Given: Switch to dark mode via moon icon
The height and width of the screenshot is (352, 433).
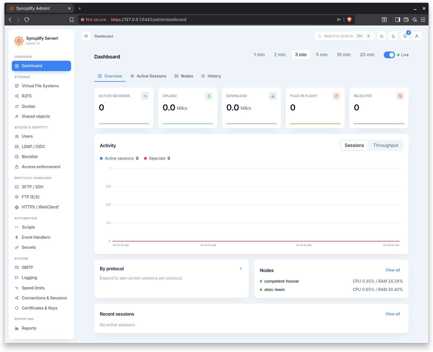Looking at the screenshot, I should pyautogui.click(x=393, y=36).
